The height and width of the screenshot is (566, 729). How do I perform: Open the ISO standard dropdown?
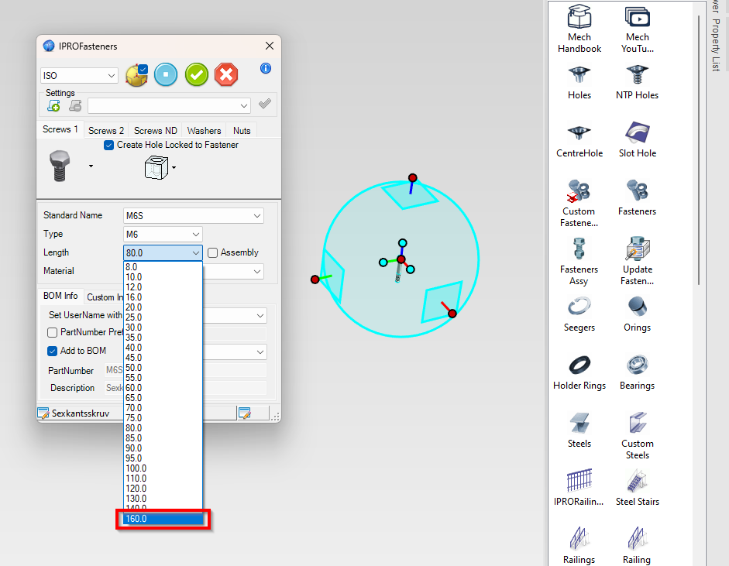coord(79,75)
